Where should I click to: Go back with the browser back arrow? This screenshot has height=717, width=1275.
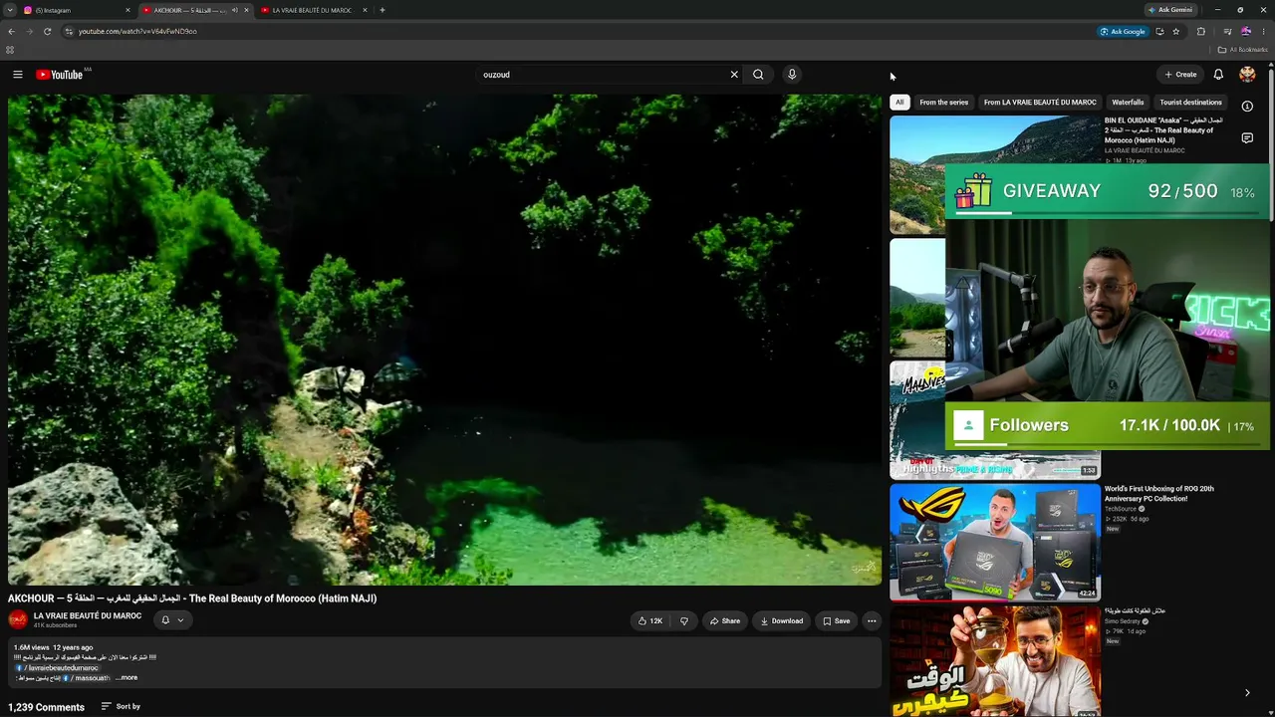click(x=12, y=31)
